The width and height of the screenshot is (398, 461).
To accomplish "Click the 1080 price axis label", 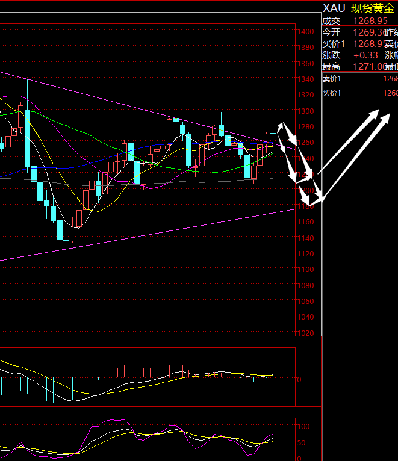I will coord(305,285).
